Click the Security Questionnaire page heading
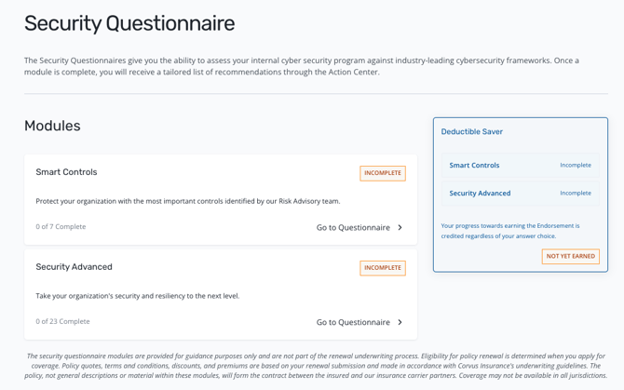 129,23
